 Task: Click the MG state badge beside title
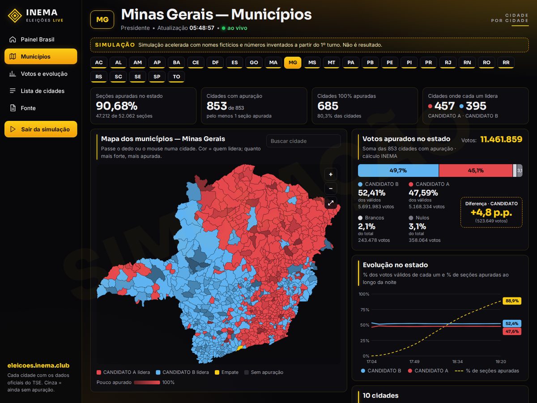pyautogui.click(x=102, y=20)
